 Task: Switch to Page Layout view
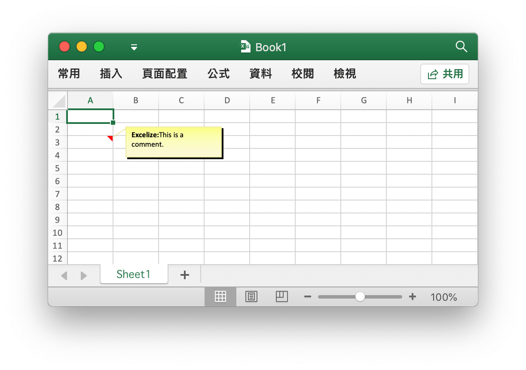click(251, 296)
